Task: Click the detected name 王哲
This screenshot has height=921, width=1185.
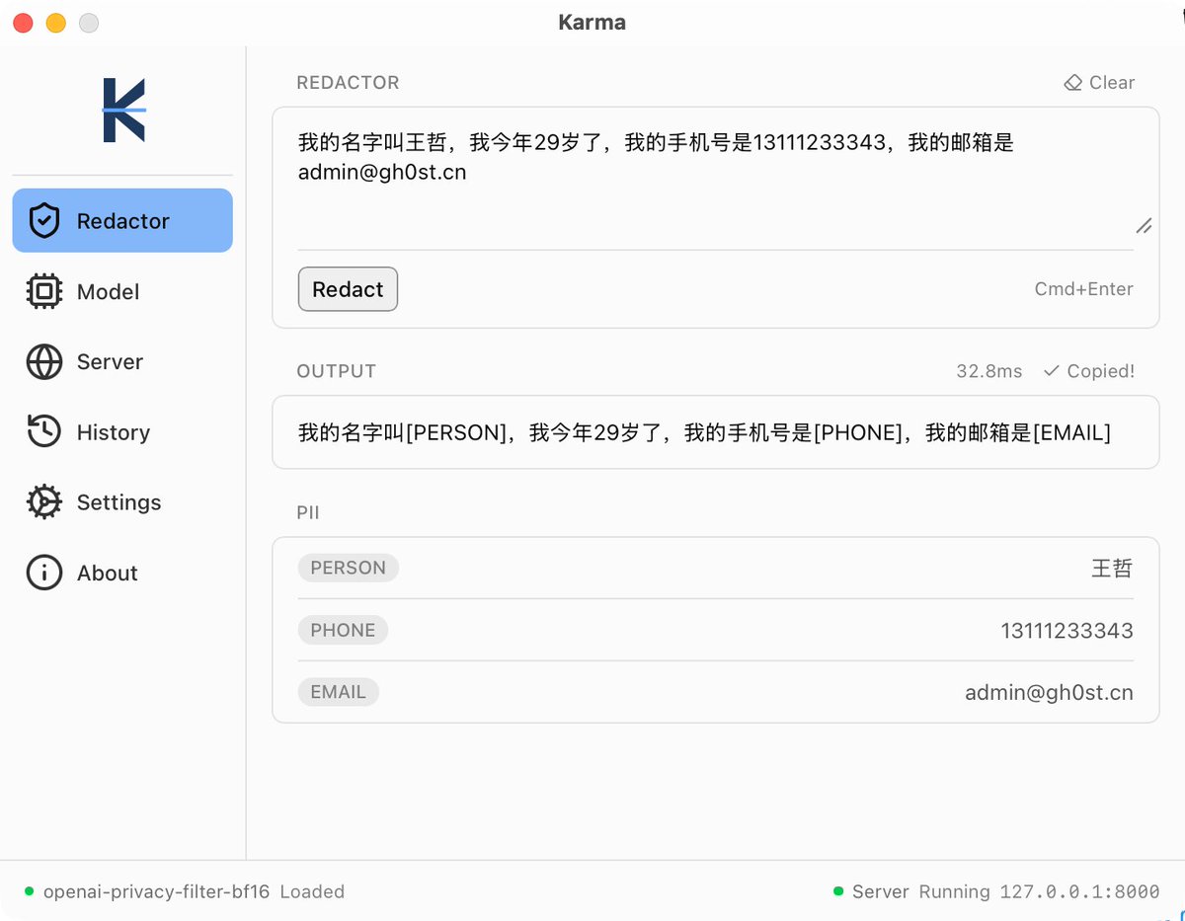Action: coord(1112,569)
